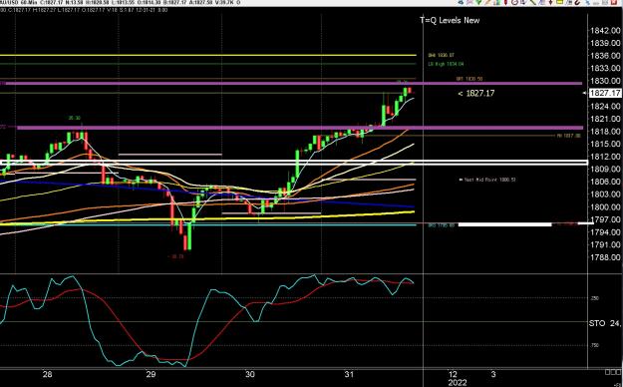Screen dimensions: 623x387
Task: Click the highlighted 1827.17 current price tag
Action: pyautogui.click(x=605, y=93)
